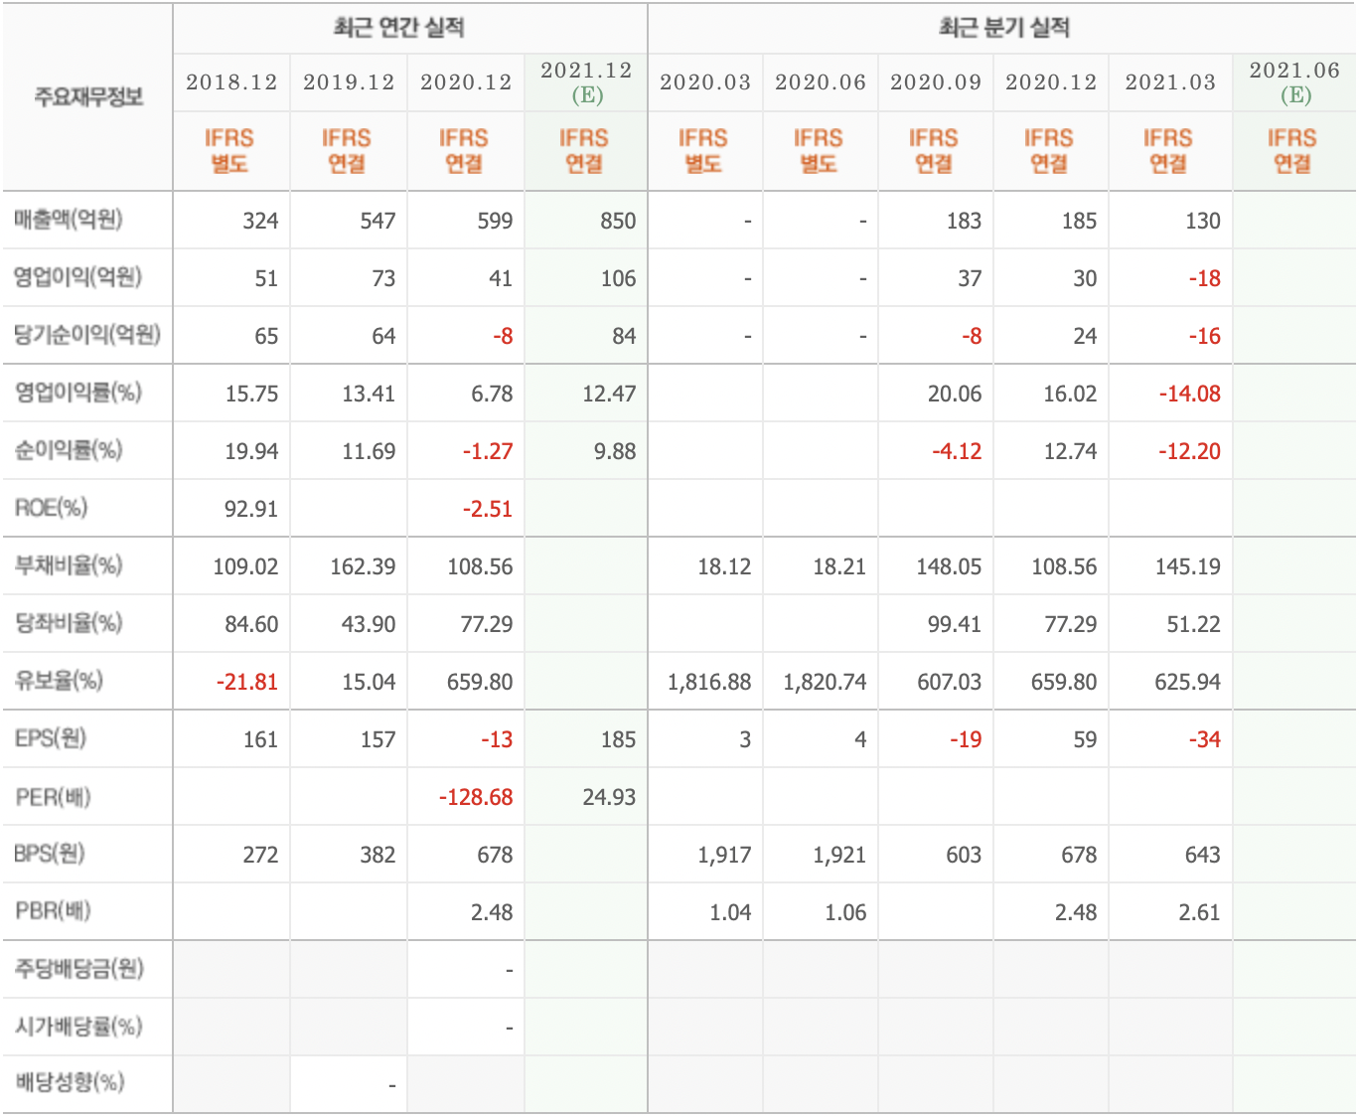Screen dimensions: 1359x1117
Task: Click the 주요재무정보 header cell
Action: [x=87, y=96]
